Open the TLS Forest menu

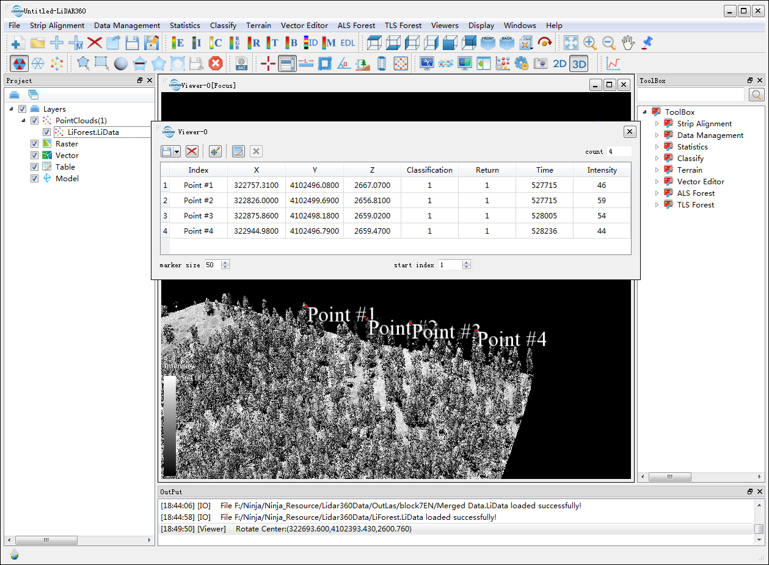403,26
